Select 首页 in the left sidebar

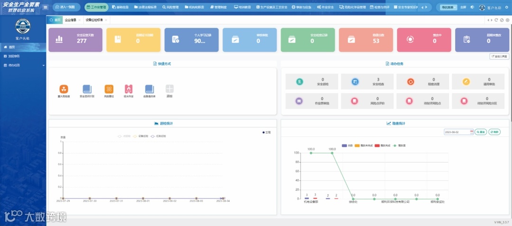point(23,47)
